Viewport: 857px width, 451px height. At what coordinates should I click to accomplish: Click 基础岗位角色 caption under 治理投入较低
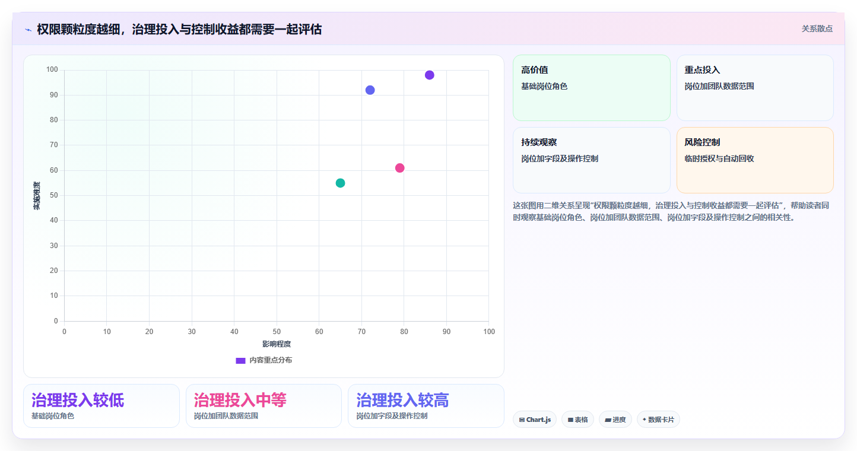[x=53, y=416]
